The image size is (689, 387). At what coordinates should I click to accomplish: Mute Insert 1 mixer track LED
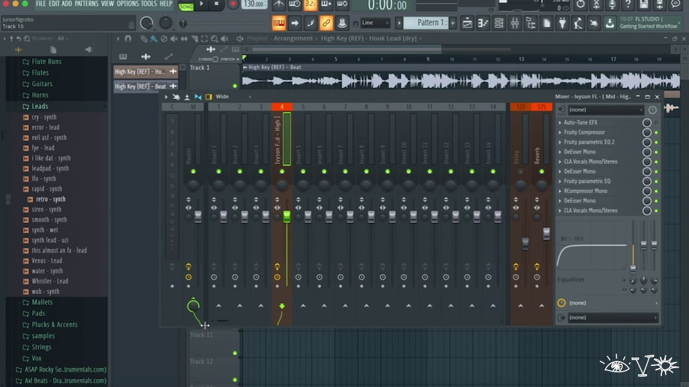click(219, 171)
